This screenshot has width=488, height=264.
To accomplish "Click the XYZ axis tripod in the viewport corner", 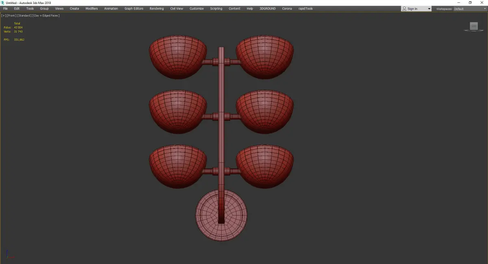I will click(10, 254).
